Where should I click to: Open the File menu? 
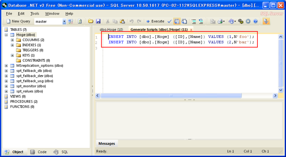[9, 14]
